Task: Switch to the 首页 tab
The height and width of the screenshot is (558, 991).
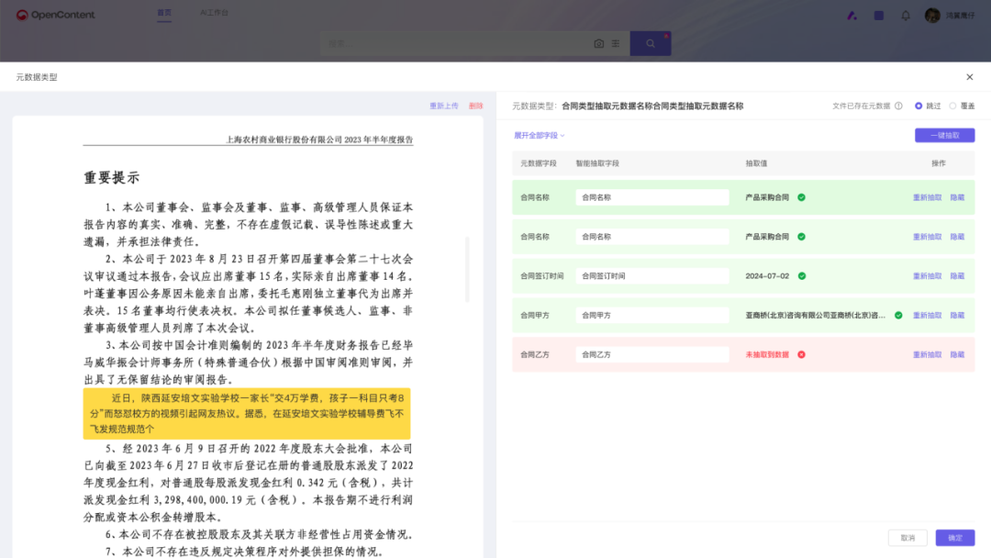Action: pyautogui.click(x=164, y=13)
